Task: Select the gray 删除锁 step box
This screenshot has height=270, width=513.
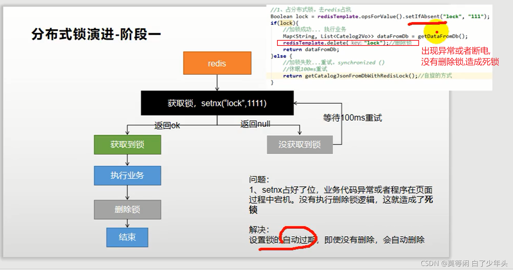Action: (127, 209)
